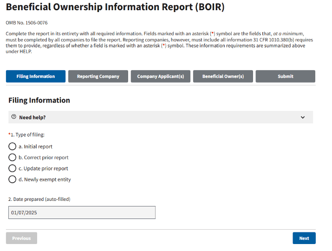Click the 'Need help?' label text

click(x=32, y=117)
